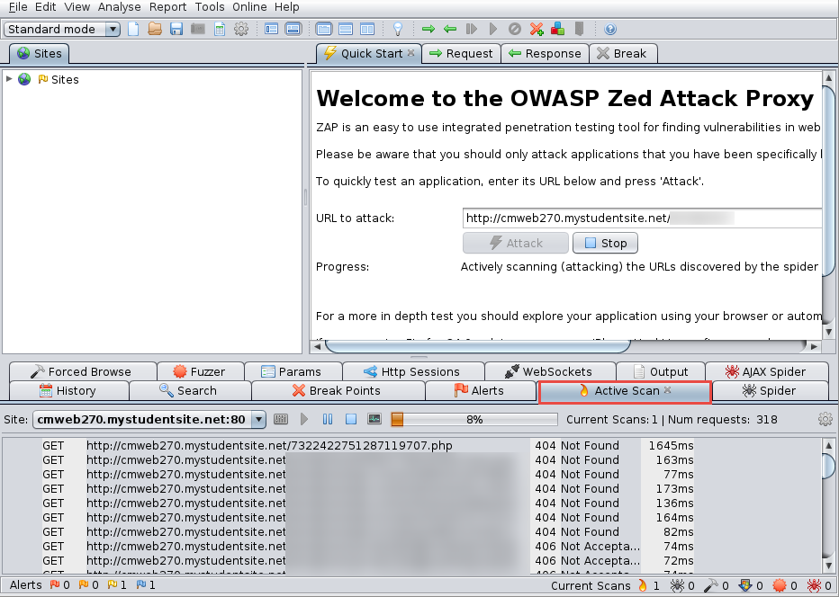
Task: Open session properties spreadsheet icon
Action: pyautogui.click(x=220, y=29)
